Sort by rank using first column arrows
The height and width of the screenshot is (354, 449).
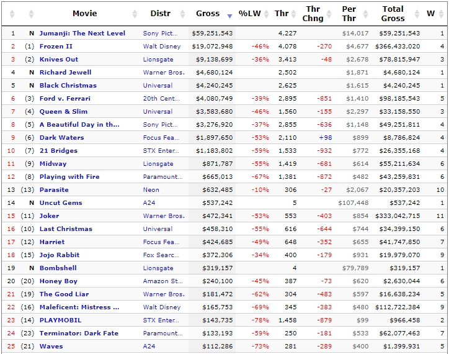pos(12,14)
